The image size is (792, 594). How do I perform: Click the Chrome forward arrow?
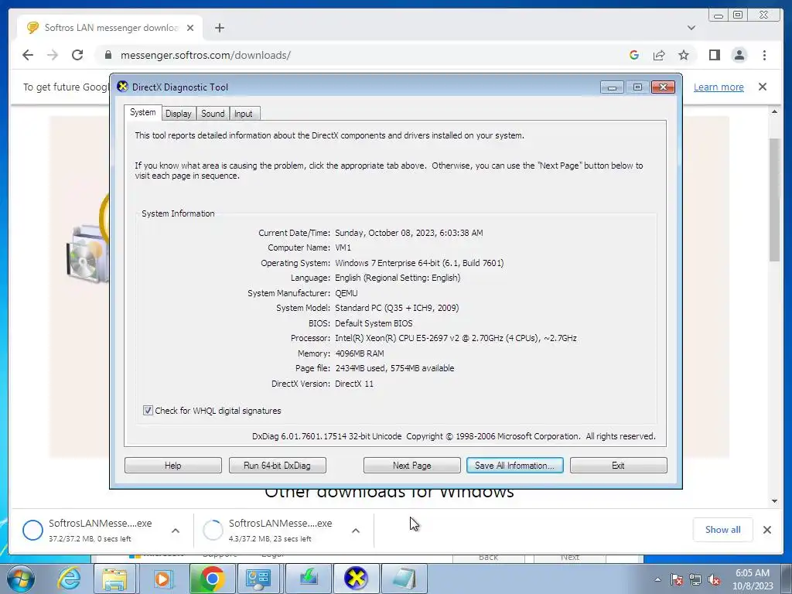53,55
